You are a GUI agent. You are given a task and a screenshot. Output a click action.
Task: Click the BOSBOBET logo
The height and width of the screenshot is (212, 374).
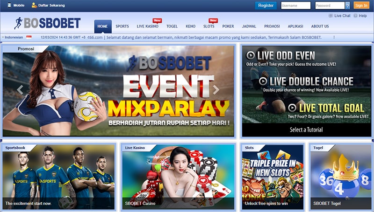[x=47, y=23]
